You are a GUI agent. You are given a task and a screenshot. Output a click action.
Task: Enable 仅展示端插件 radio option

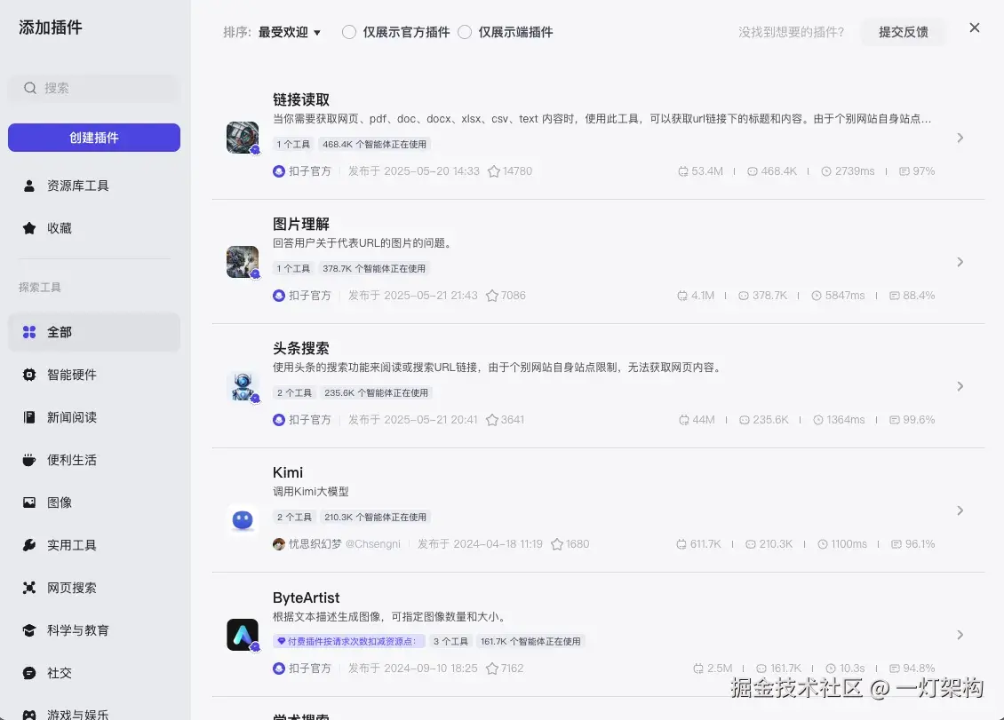point(465,32)
